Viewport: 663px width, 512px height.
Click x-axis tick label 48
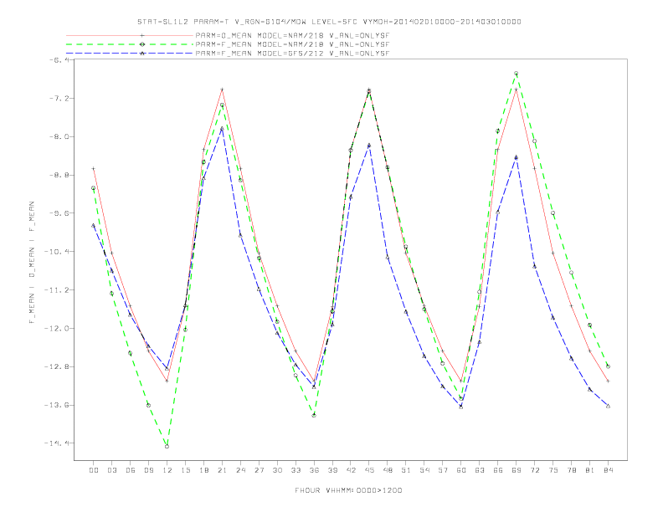pos(388,470)
